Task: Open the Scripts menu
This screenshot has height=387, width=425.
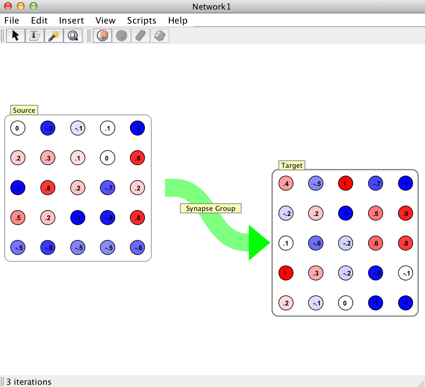Action: click(x=142, y=20)
